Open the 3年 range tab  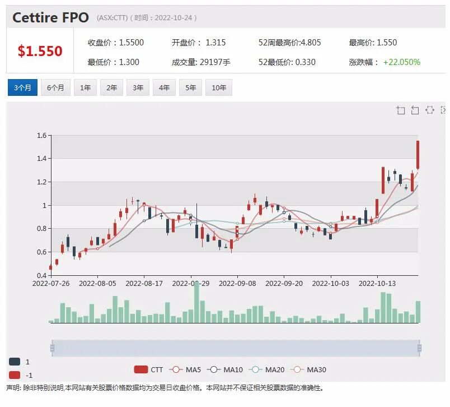pos(138,87)
